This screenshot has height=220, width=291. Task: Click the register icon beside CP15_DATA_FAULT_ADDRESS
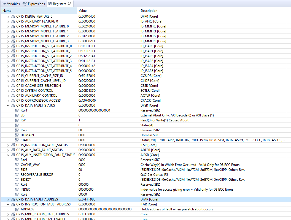(13, 199)
